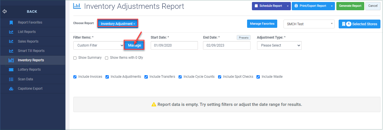Open the Adjustment Type dropdown

279,45
